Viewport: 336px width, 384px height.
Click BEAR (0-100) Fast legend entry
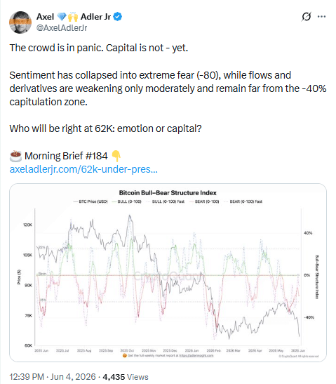[243, 201]
